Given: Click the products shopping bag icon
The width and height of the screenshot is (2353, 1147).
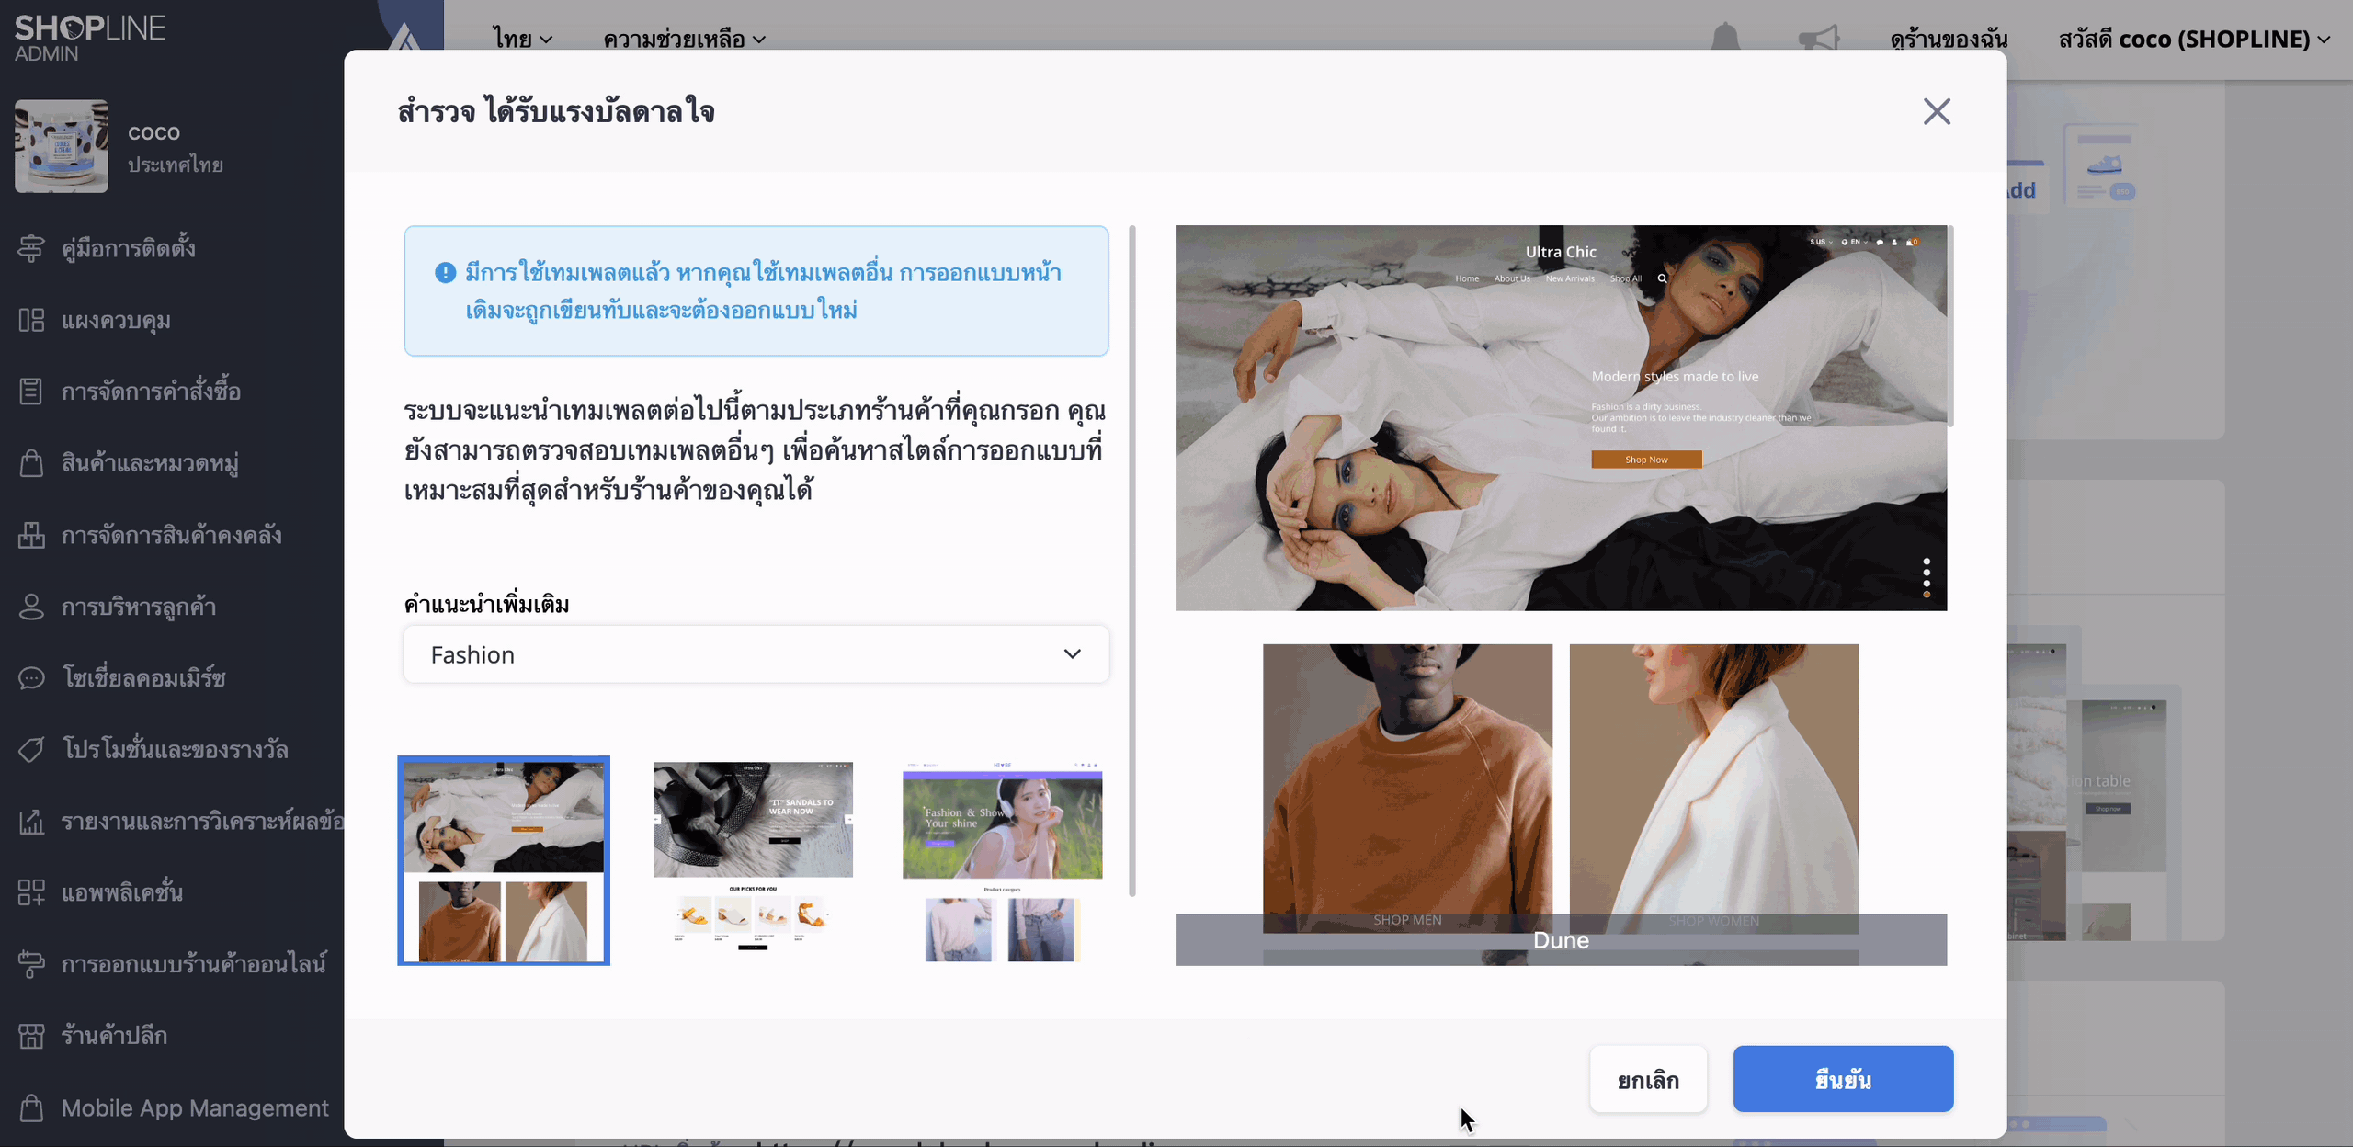Looking at the screenshot, I should [x=31, y=462].
